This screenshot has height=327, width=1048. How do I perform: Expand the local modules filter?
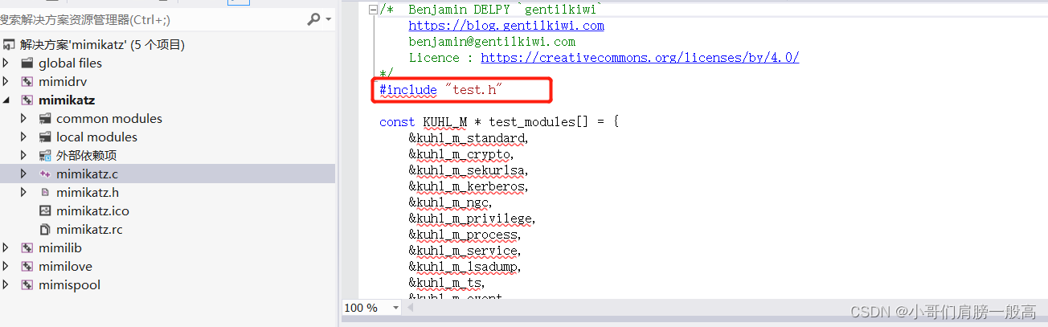[24, 137]
